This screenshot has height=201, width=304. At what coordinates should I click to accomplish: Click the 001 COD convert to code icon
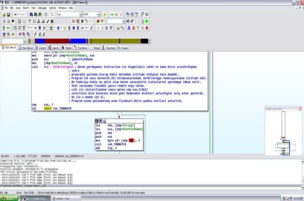coord(15,28)
